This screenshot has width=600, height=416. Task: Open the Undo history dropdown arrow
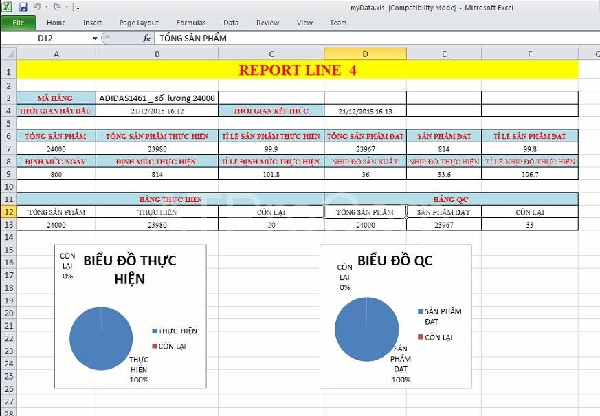[45, 8]
